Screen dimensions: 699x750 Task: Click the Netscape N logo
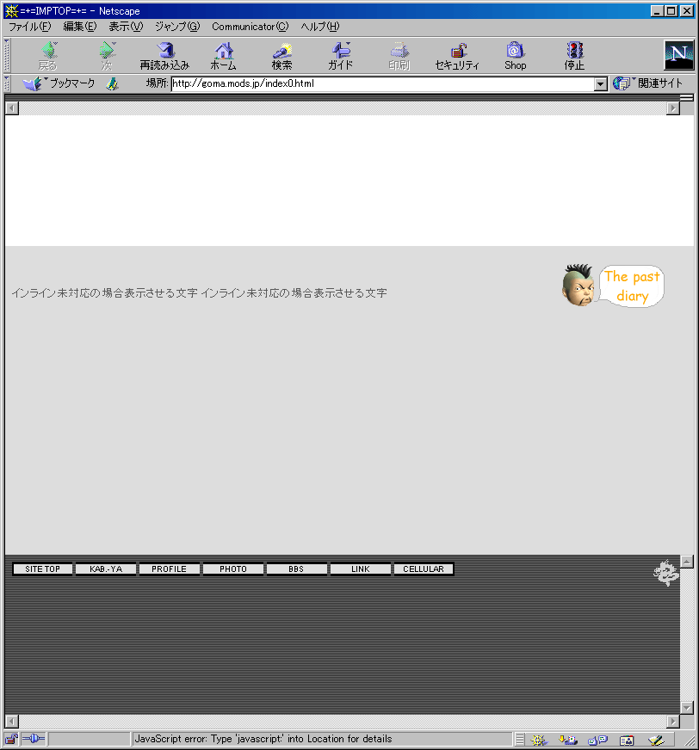[679, 55]
